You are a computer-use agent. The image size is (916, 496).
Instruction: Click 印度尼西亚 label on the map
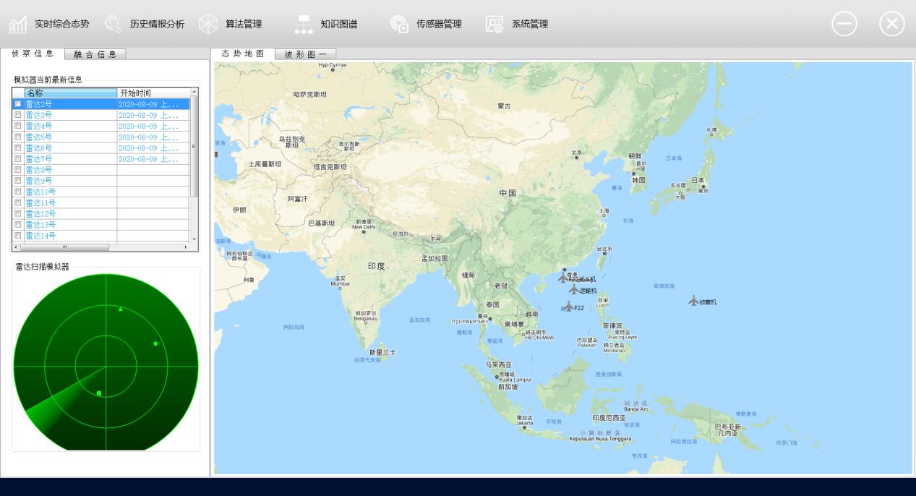609,418
